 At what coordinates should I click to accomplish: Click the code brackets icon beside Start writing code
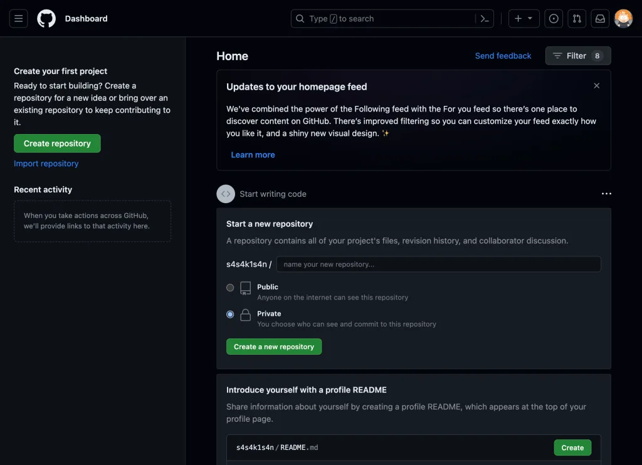(226, 194)
